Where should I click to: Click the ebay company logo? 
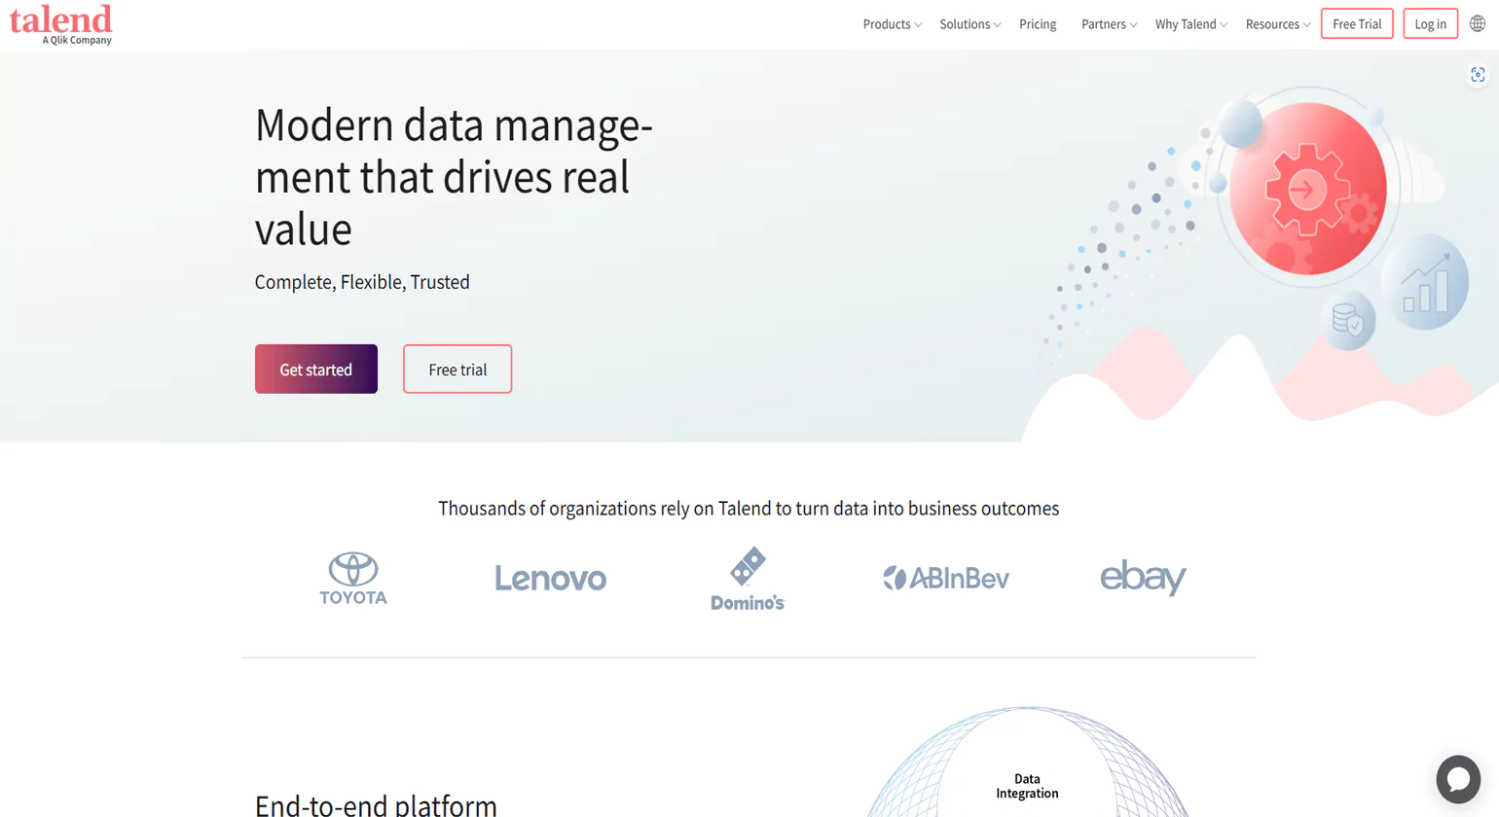1142,578
